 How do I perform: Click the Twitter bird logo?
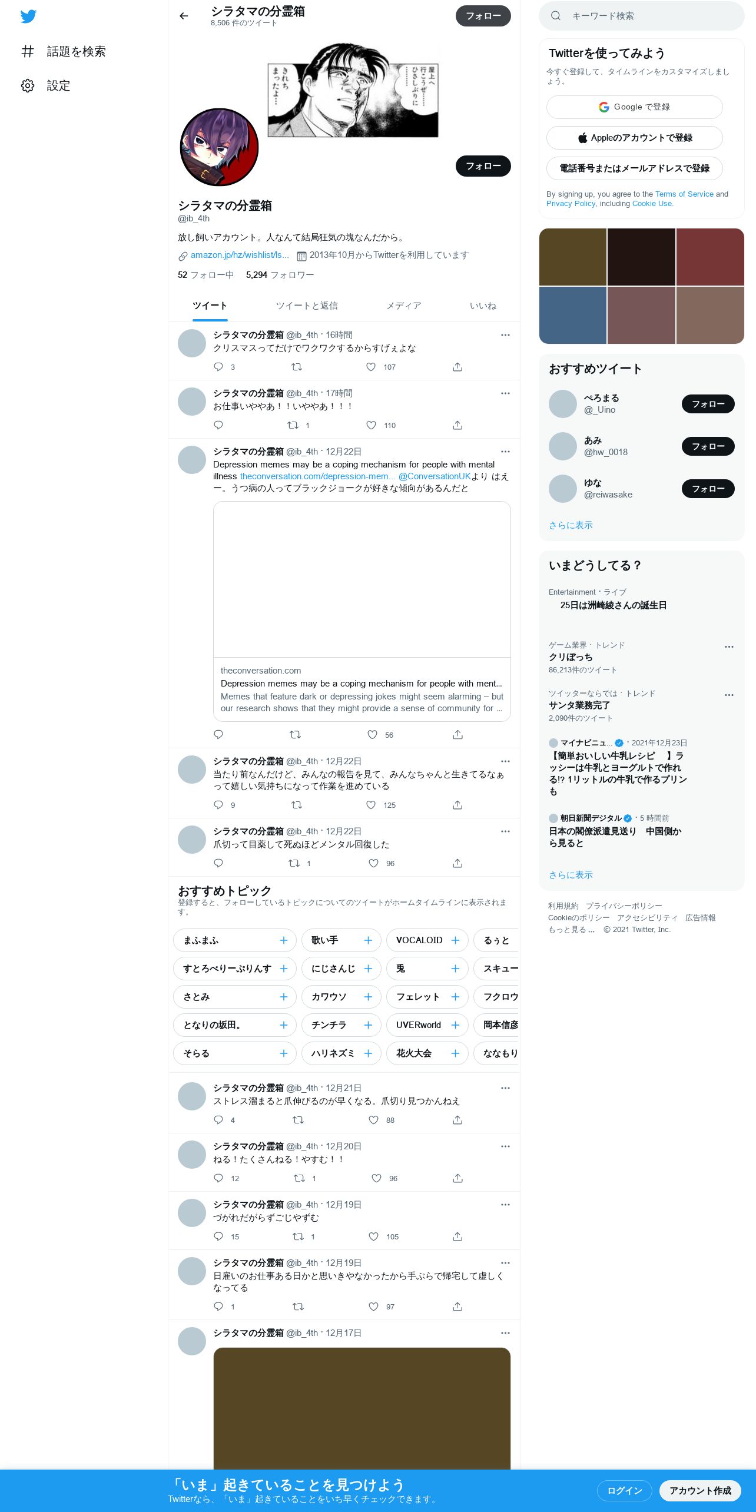[x=28, y=16]
